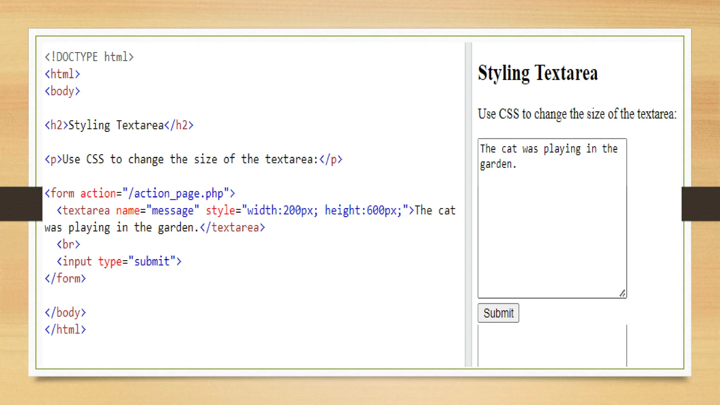This screenshot has width=720, height=405.
Task: Click the opening body tag in code
Action: 62,91
